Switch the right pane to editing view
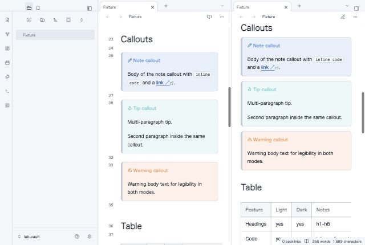 (343, 17)
